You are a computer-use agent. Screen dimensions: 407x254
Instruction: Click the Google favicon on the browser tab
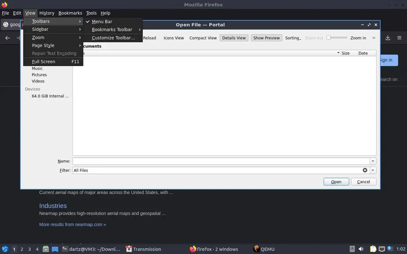coord(6,24)
